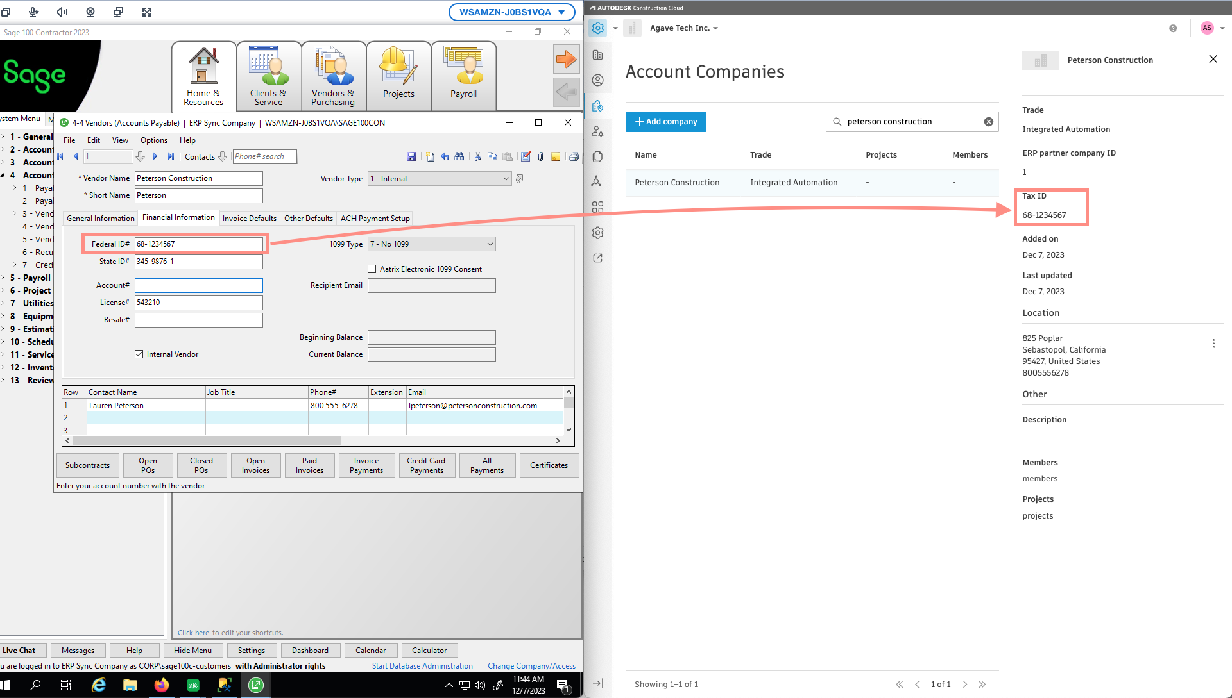Go to next record arrow

(155, 156)
